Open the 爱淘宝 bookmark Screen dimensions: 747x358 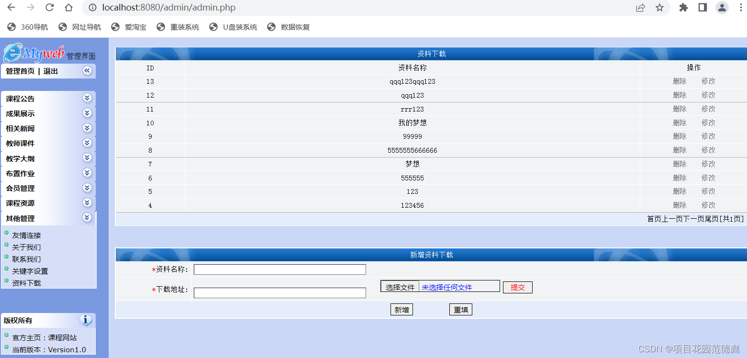click(129, 27)
